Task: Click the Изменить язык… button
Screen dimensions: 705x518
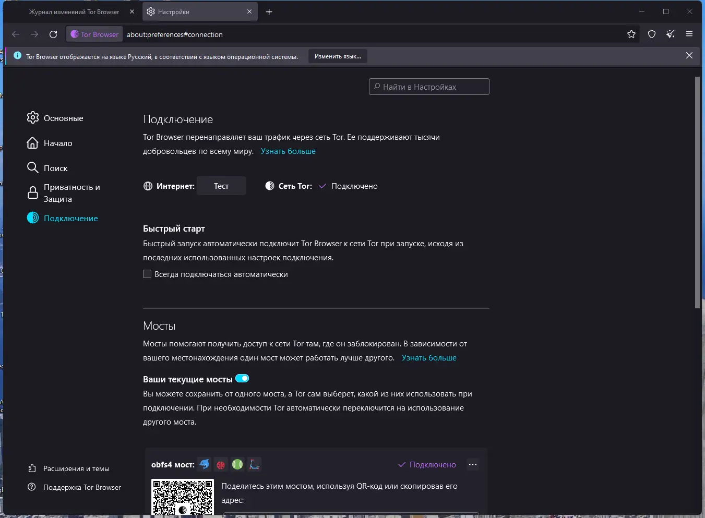Action: pos(338,56)
